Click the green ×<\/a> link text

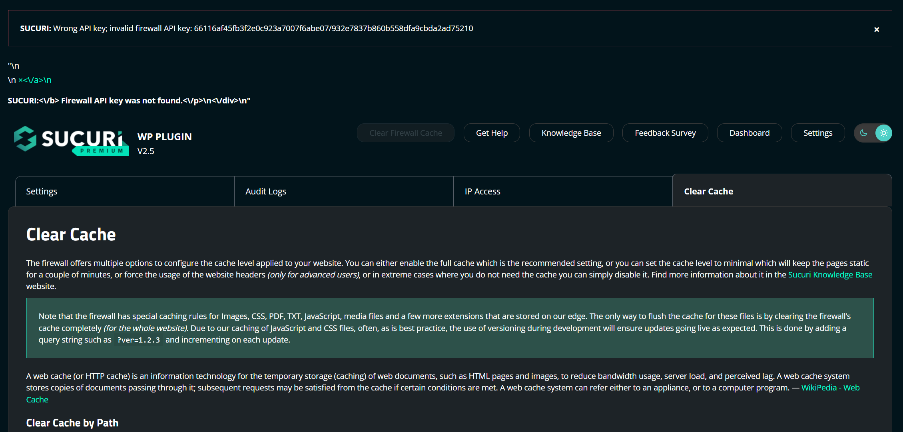point(35,80)
